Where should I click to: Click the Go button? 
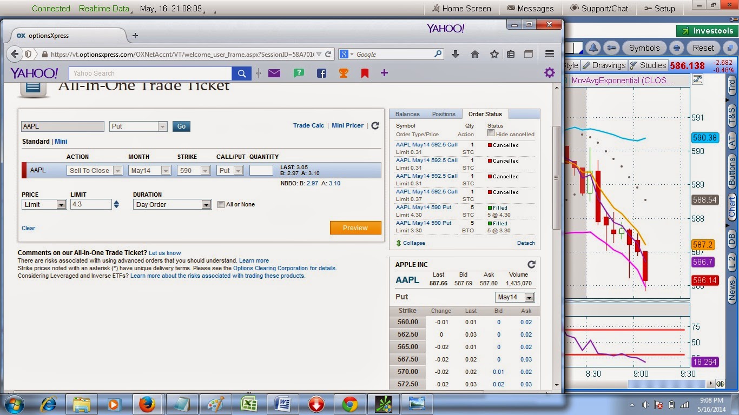click(x=181, y=126)
